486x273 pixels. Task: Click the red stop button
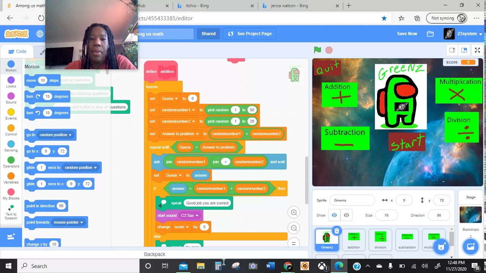pyautogui.click(x=329, y=50)
